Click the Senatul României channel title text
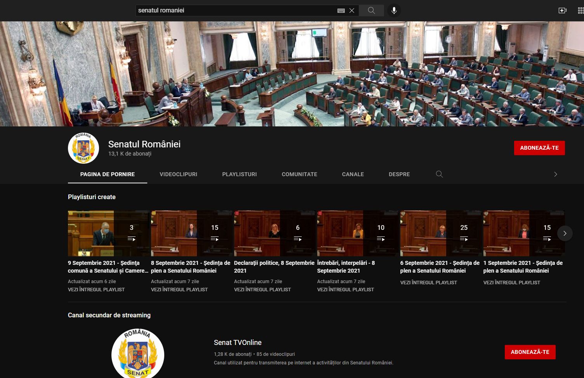 [144, 144]
